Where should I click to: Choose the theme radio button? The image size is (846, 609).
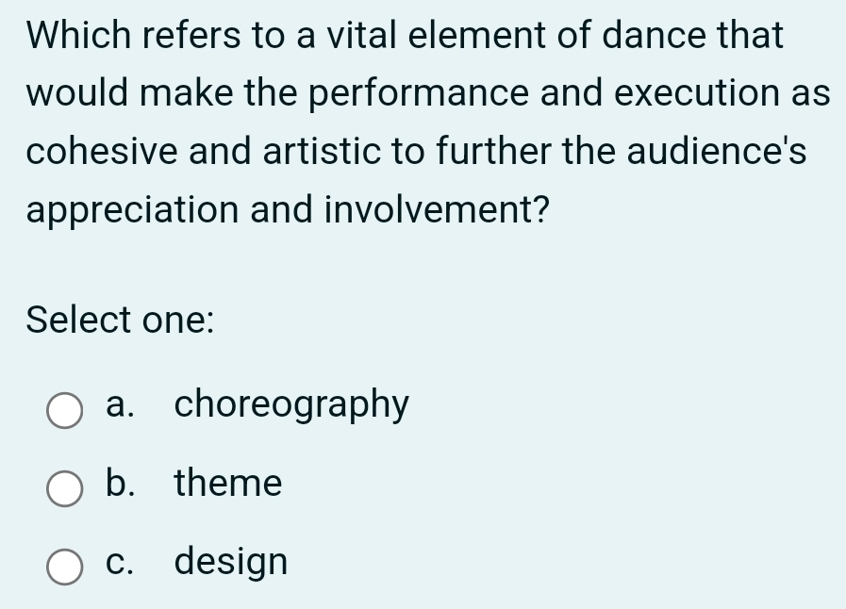(x=65, y=489)
